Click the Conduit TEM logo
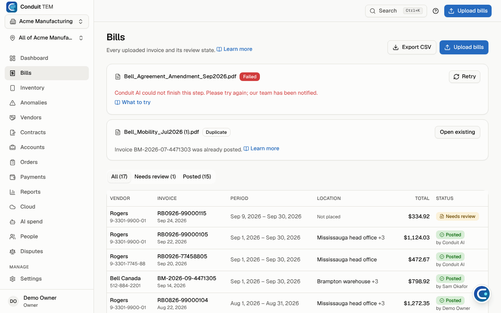The width and height of the screenshot is (501, 313). (x=12, y=7)
